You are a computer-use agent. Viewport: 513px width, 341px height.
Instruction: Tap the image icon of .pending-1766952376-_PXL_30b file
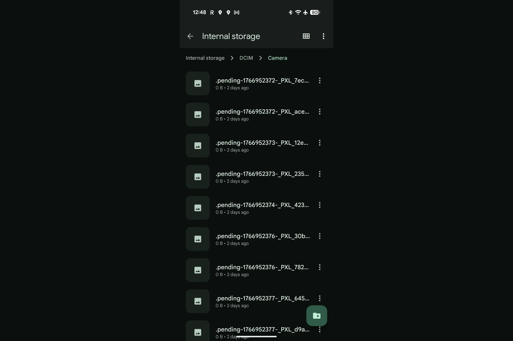point(197,239)
